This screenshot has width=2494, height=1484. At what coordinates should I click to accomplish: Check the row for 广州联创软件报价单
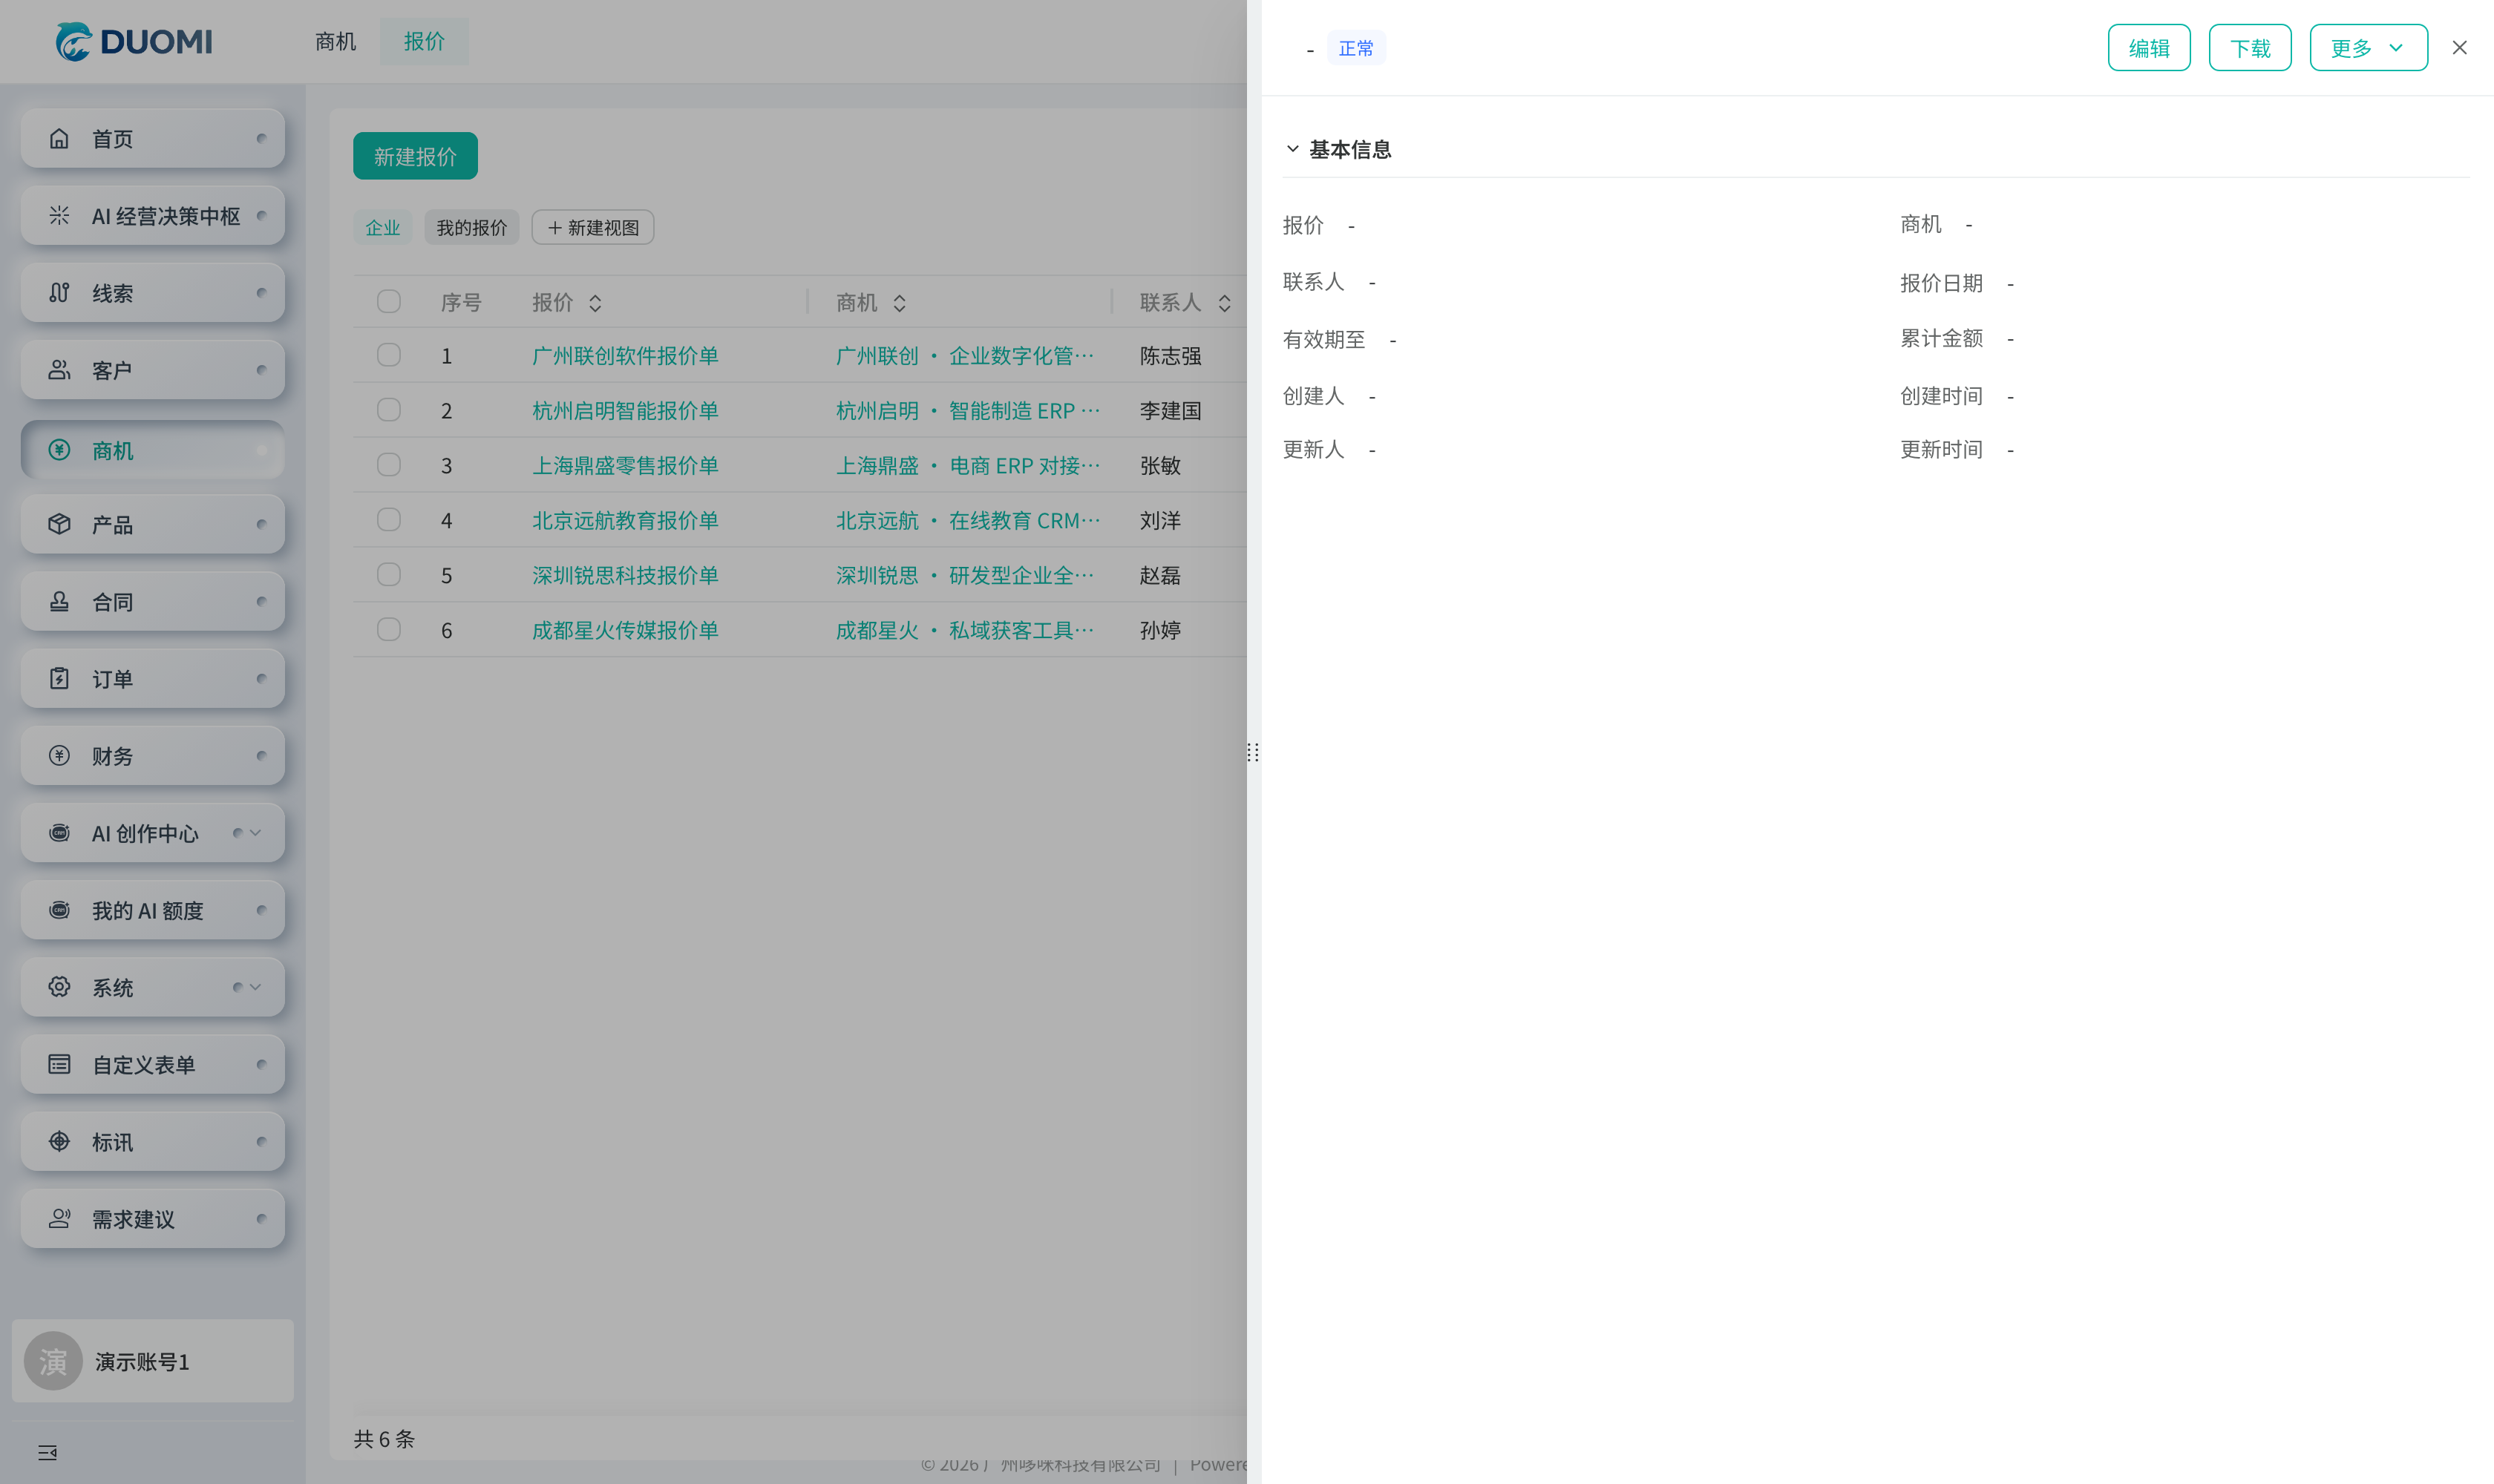pos(388,355)
